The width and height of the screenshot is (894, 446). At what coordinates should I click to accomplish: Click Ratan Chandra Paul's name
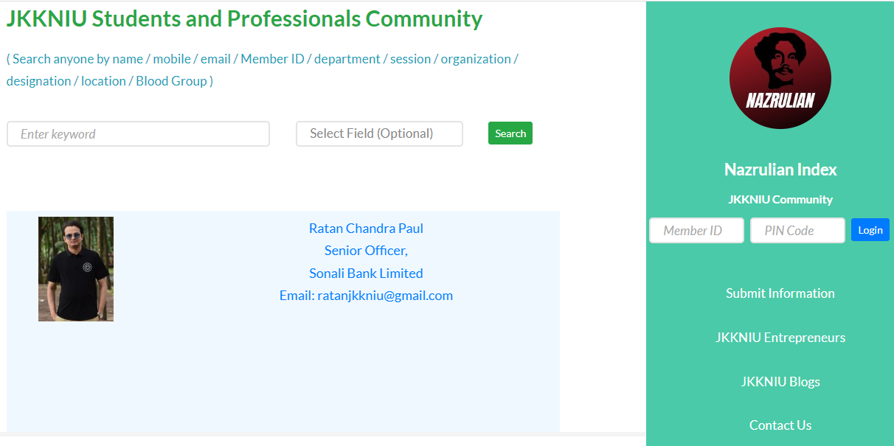pyautogui.click(x=366, y=228)
